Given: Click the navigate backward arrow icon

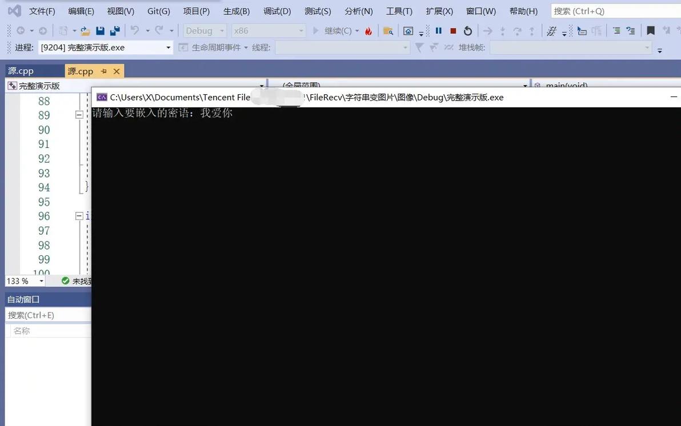Looking at the screenshot, I should (x=21, y=31).
